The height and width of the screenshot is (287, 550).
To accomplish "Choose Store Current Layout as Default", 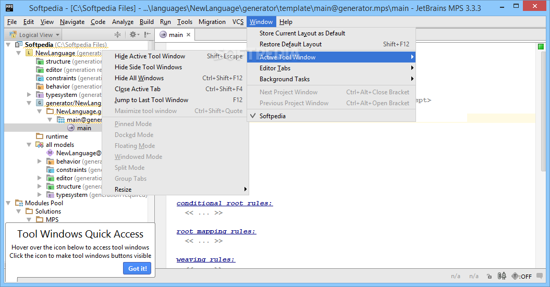I will [x=331, y=33].
